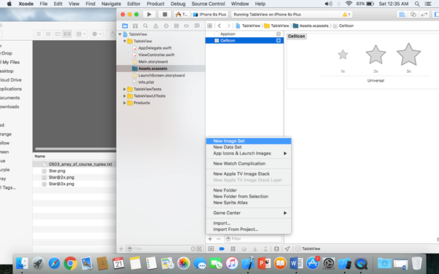Choose New Data Set
The height and width of the screenshot is (274, 439).
(249, 147)
